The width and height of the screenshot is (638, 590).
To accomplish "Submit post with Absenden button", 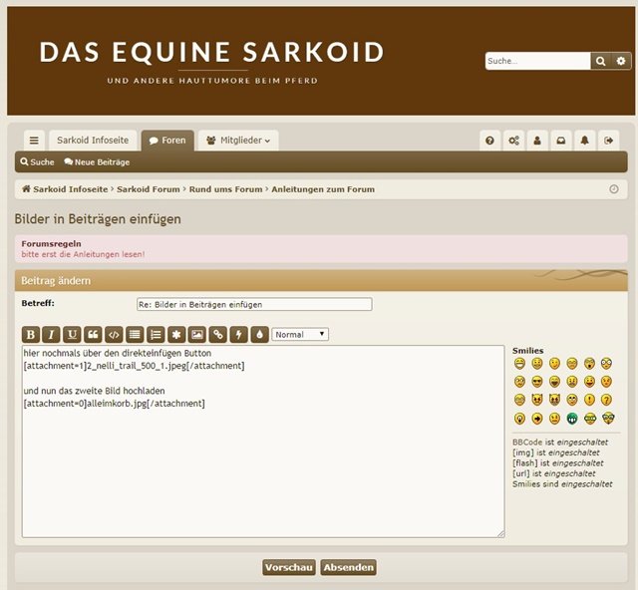I will pyautogui.click(x=349, y=567).
